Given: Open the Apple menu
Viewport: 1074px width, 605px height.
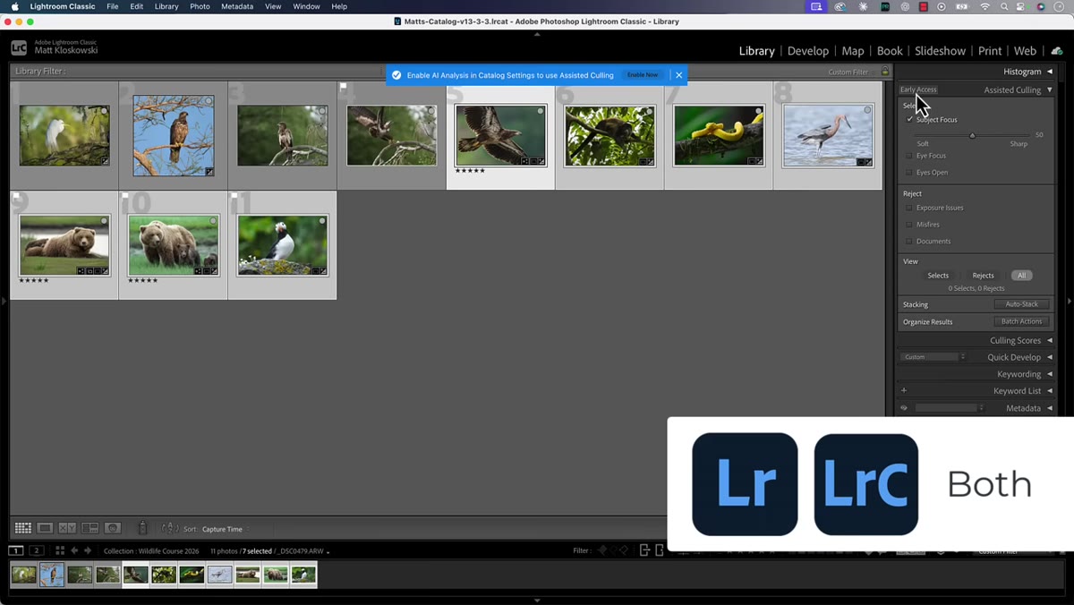Looking at the screenshot, I should pyautogui.click(x=14, y=6).
